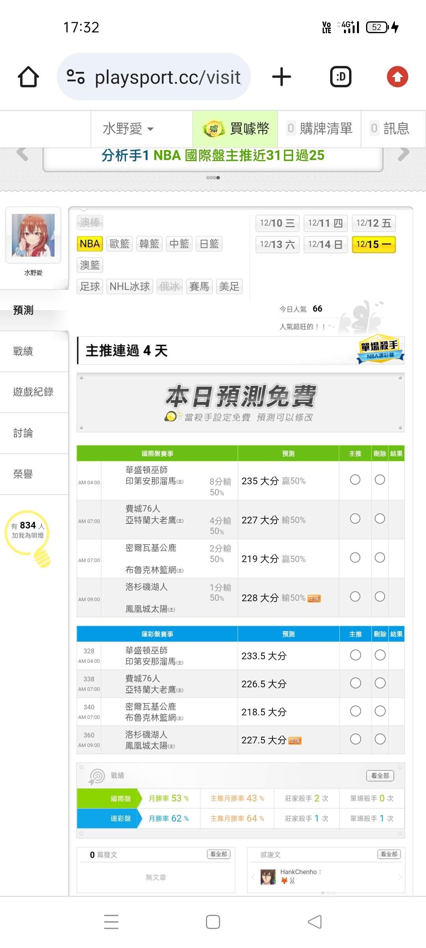The width and height of the screenshot is (426, 948).
Task: Select 主推 radio for international 費城76人 game
Action: click(x=355, y=519)
